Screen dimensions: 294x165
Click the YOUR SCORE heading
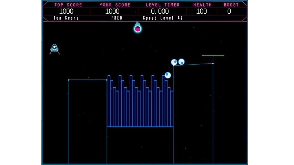[x=115, y=5]
